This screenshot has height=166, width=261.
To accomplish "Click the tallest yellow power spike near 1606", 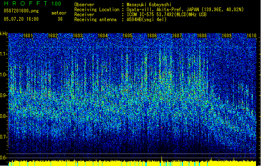I will pyautogui.click(x=162, y=159).
